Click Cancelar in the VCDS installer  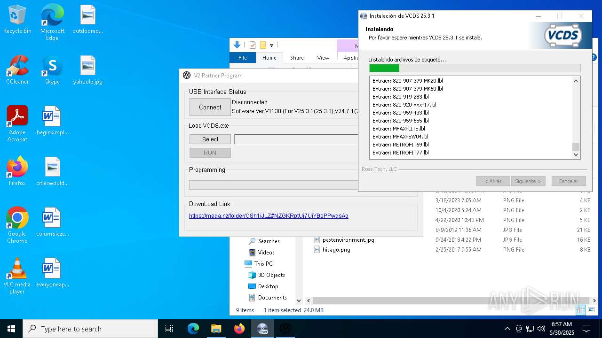(x=568, y=181)
